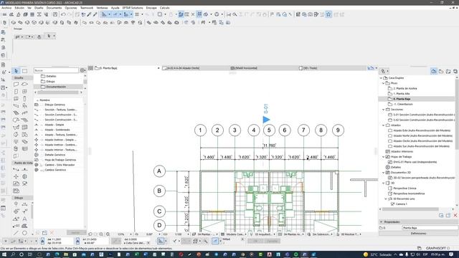459x258 pixels.
Task: Click the Undo icon in top toolbar
Action: click(63, 14)
